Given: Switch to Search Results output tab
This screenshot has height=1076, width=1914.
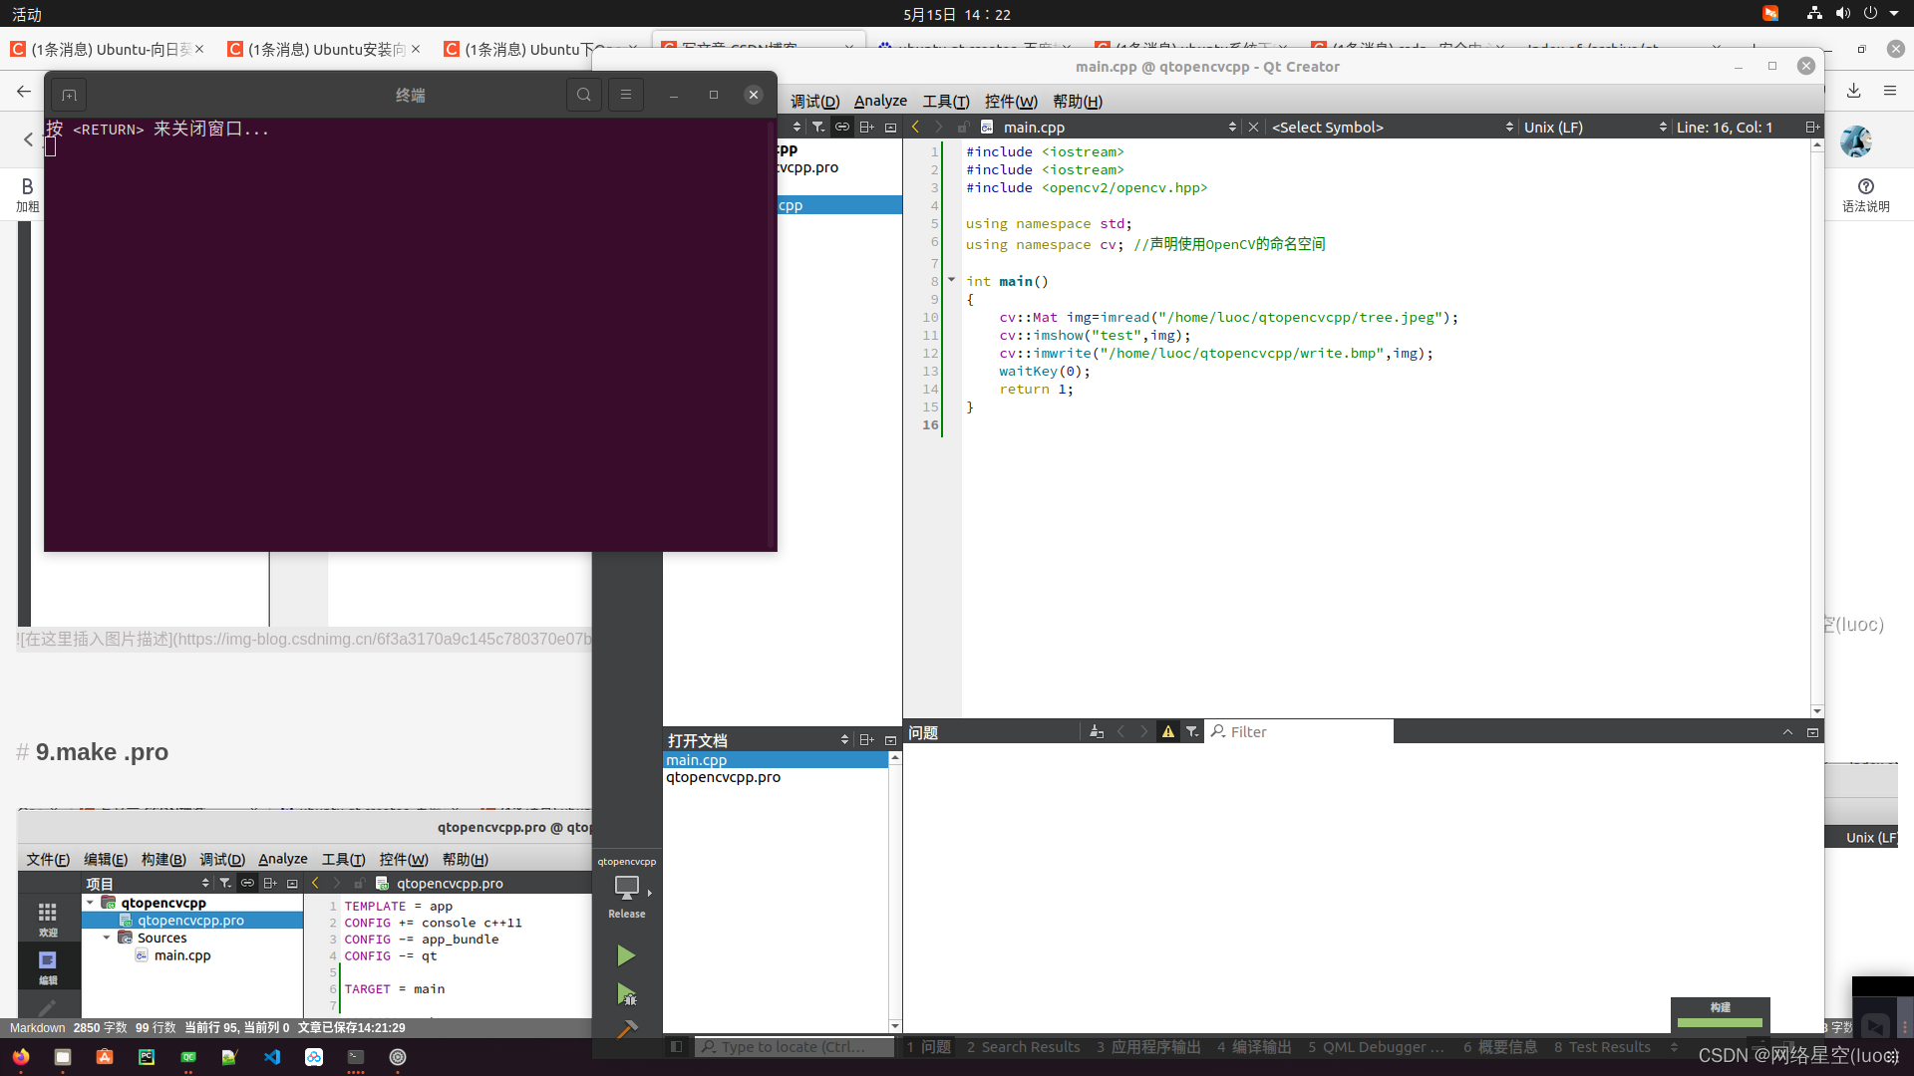Looking at the screenshot, I should (x=1023, y=1047).
